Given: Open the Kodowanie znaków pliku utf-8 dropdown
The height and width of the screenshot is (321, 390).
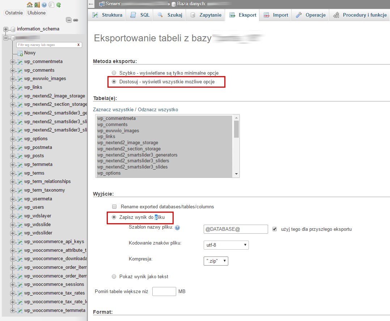Looking at the screenshot, I should point(226,245).
